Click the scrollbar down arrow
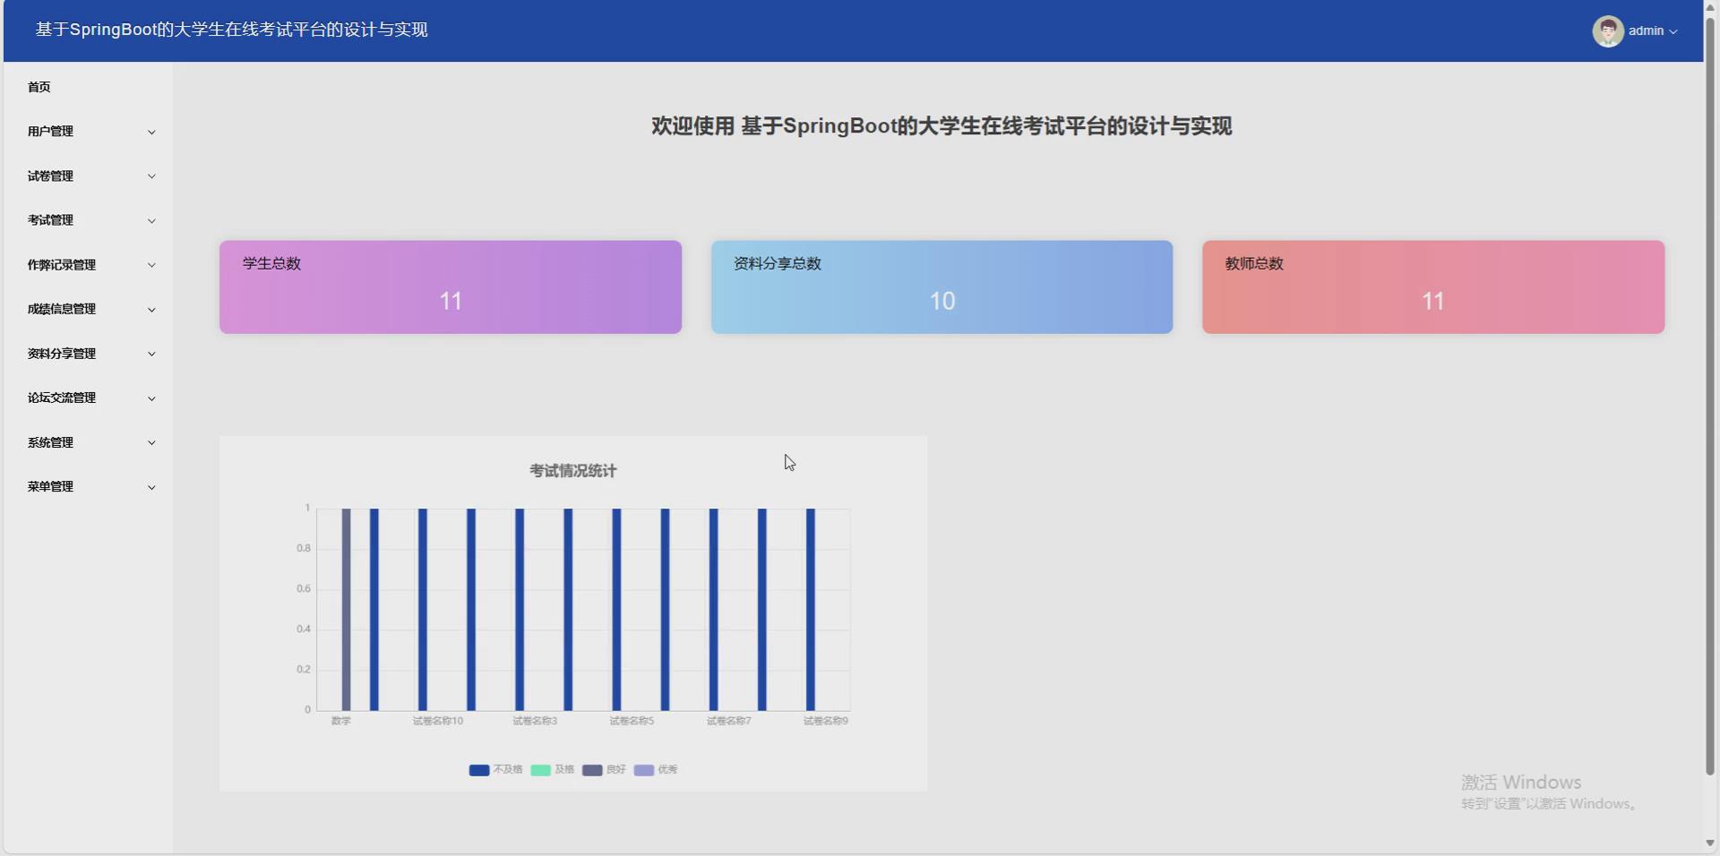The image size is (1720, 856). click(x=1711, y=843)
